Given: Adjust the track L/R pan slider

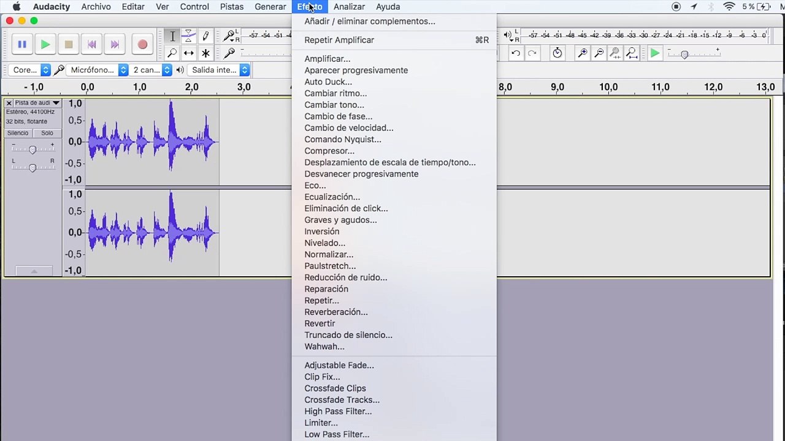Looking at the screenshot, I should click(x=33, y=167).
